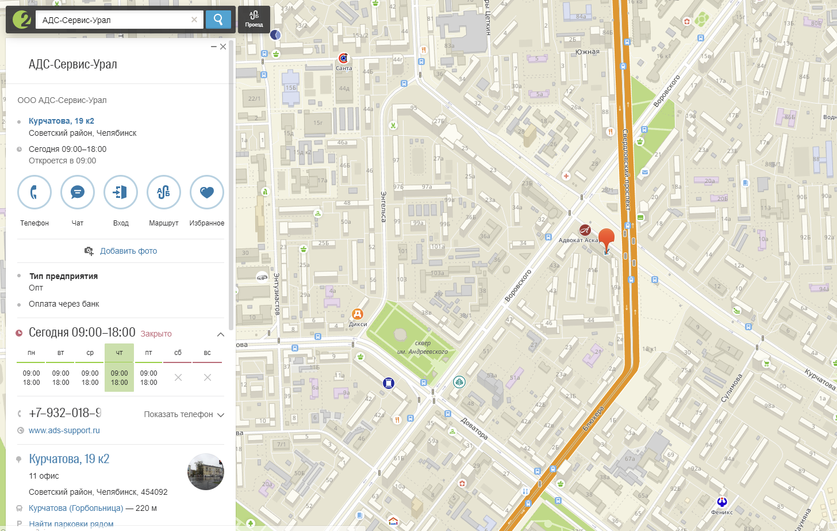Viewport: 837px width, 531px height.
Task: Open the top Курчатова, 19 к2 address link
Action: (62, 121)
